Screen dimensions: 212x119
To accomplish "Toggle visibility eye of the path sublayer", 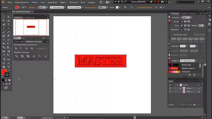I will coord(170,92).
